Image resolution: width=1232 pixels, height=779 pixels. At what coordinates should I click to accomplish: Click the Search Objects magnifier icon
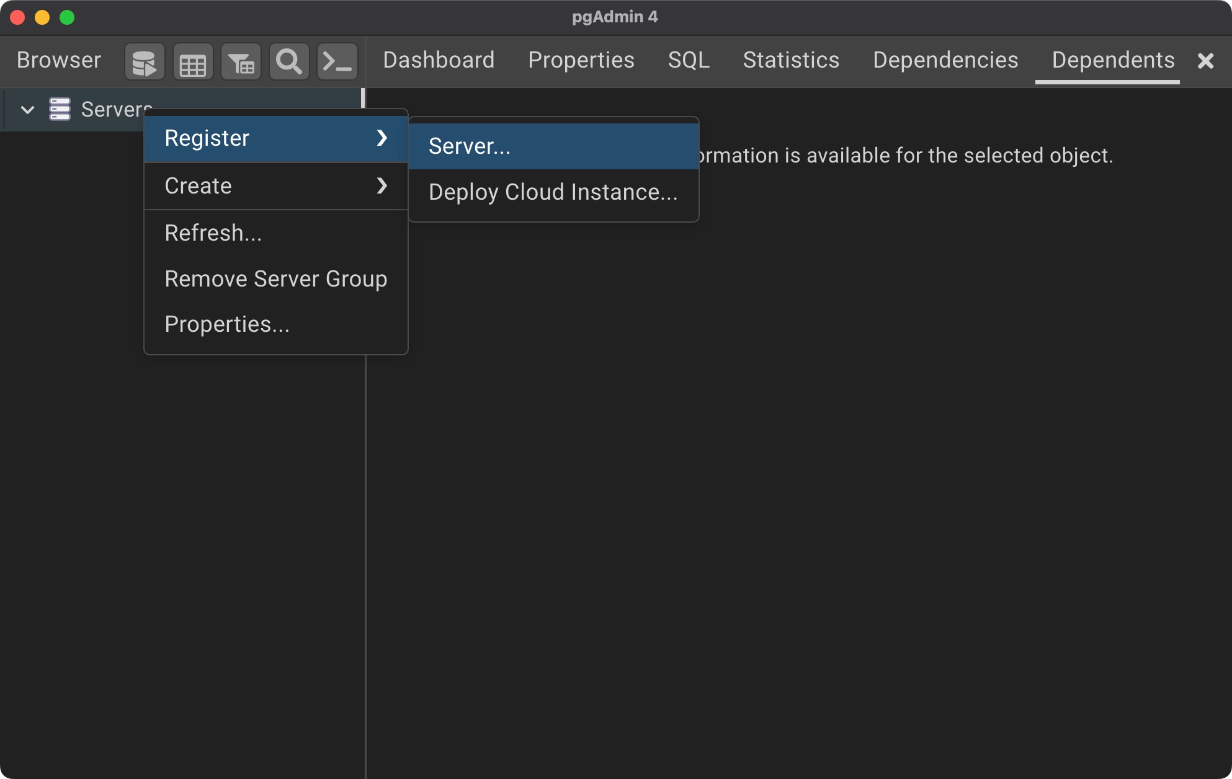point(289,62)
